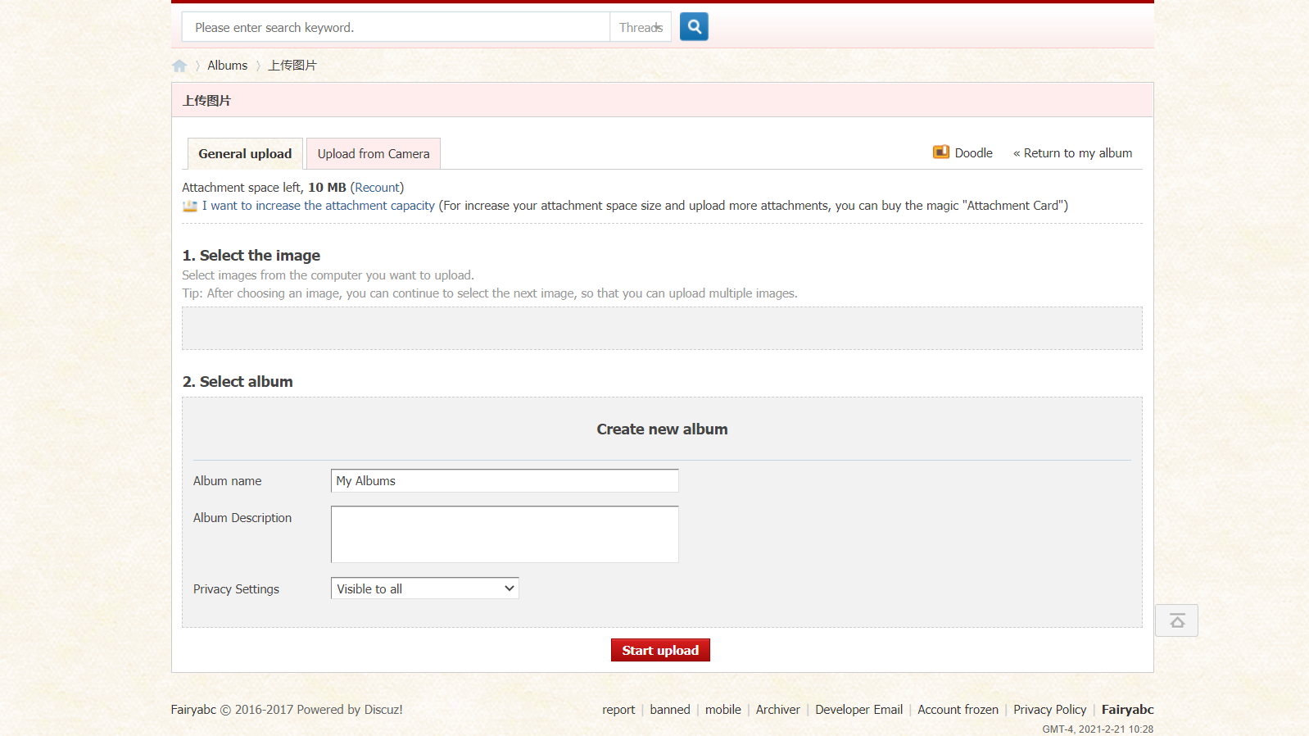This screenshot has height=736, width=1309.
Task: Click increase attachment capacity link
Action: coord(319,206)
